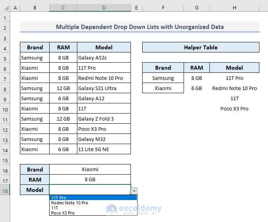Select column B header
Viewport: 268px width, 222px height.
coord(35,7)
